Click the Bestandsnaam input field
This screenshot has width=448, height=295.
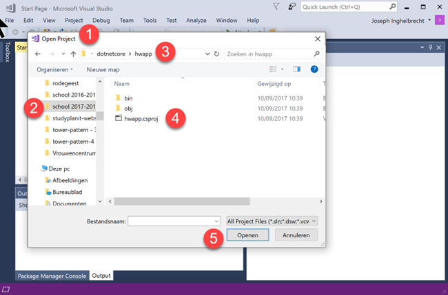[169, 221]
